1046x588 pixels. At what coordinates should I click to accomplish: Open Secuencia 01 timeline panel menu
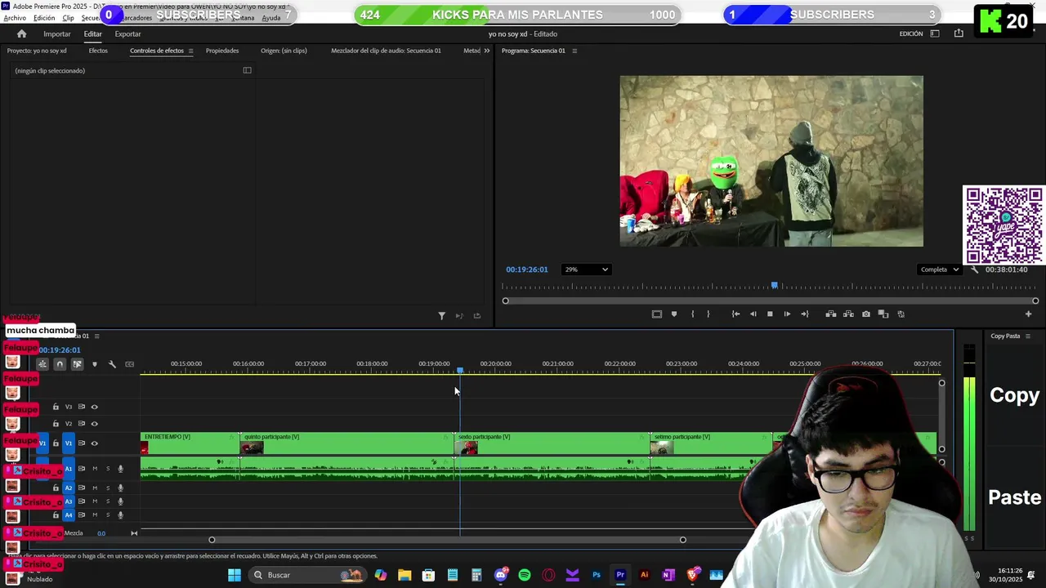(x=96, y=336)
